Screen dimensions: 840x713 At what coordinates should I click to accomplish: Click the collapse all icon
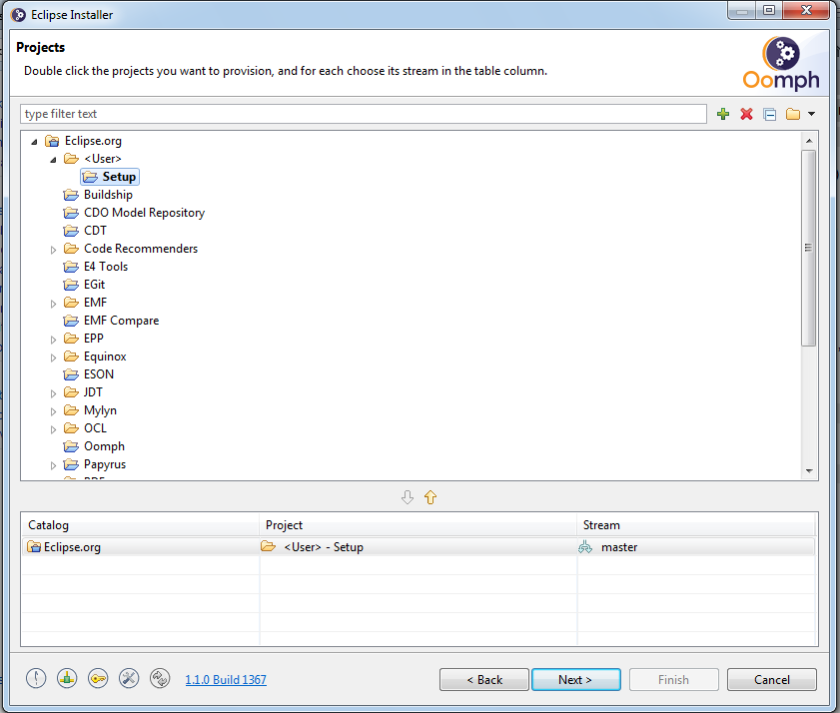770,114
